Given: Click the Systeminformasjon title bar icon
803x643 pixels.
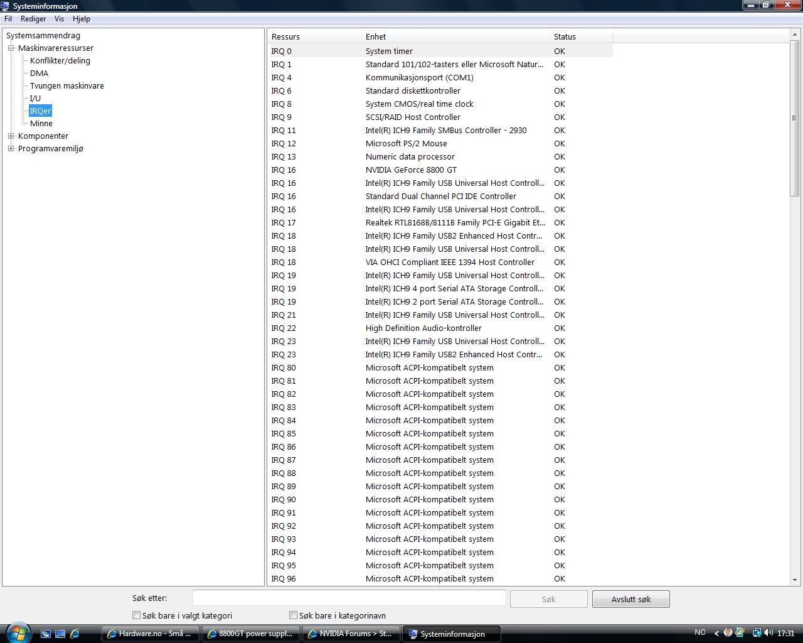Looking at the screenshot, I should (6, 6).
